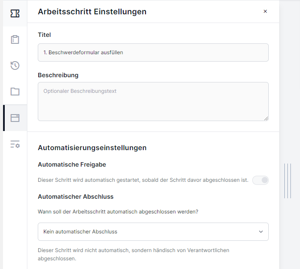Image resolution: width=300 pixels, height=269 pixels.
Task: Open the history clock sidebar icon
Action: click(x=15, y=66)
